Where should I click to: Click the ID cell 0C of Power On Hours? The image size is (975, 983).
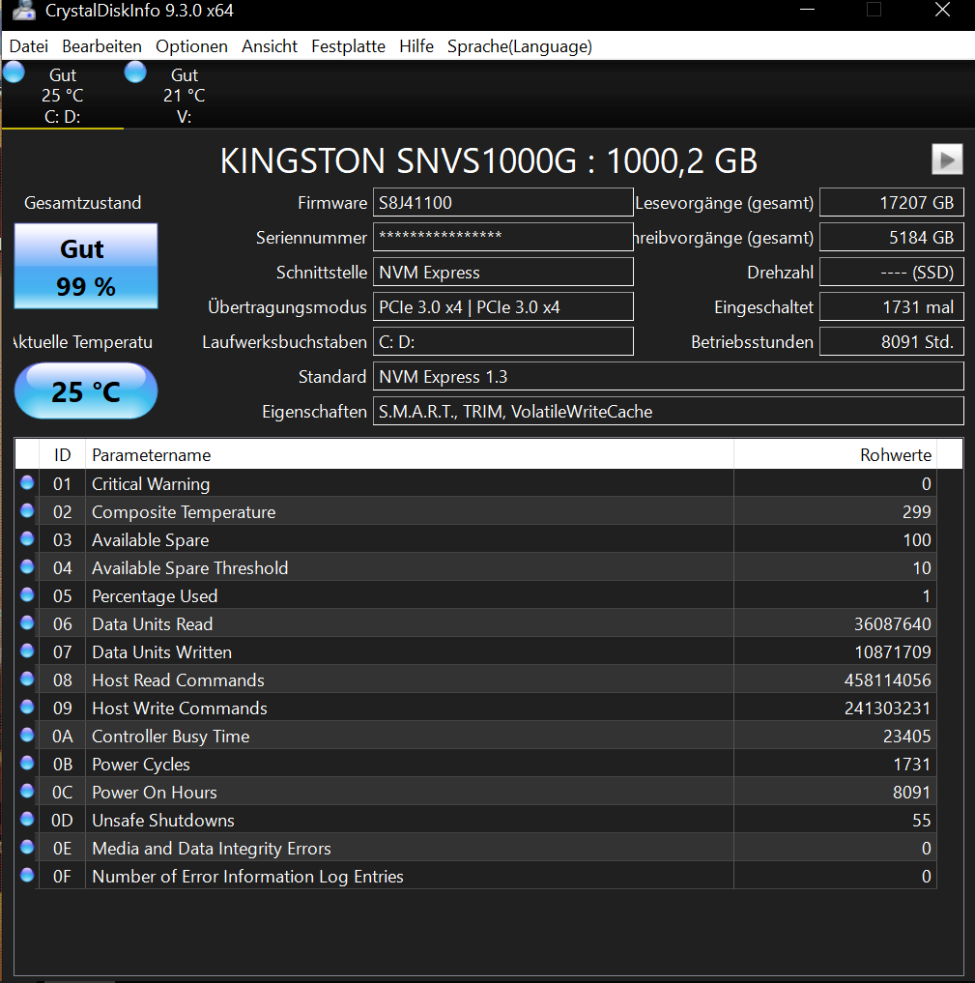(62, 793)
